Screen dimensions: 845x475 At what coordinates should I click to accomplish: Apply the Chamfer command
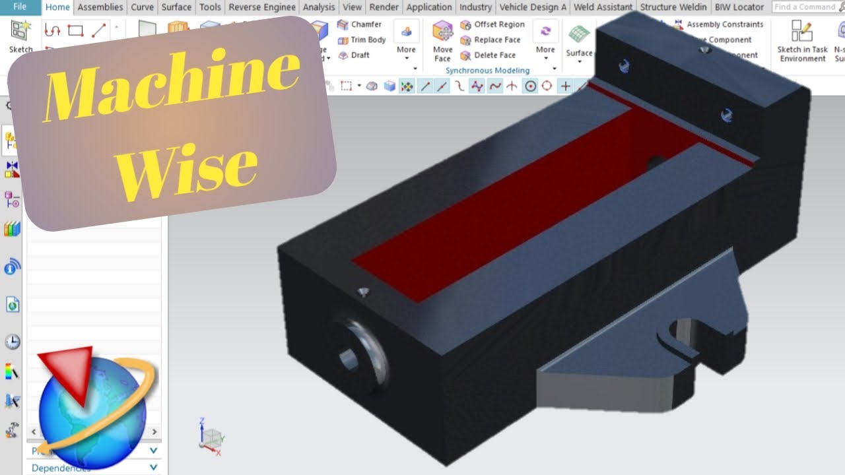tap(359, 24)
